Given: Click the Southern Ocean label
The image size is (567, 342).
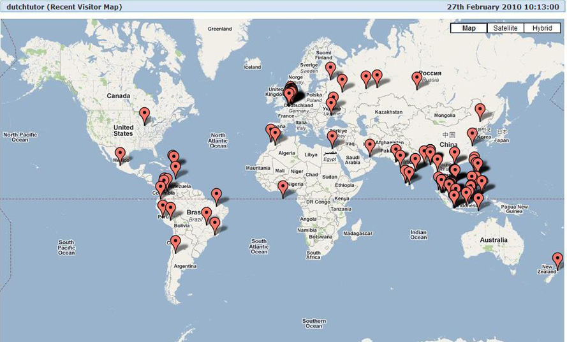Looking at the screenshot, I should 314,323.
